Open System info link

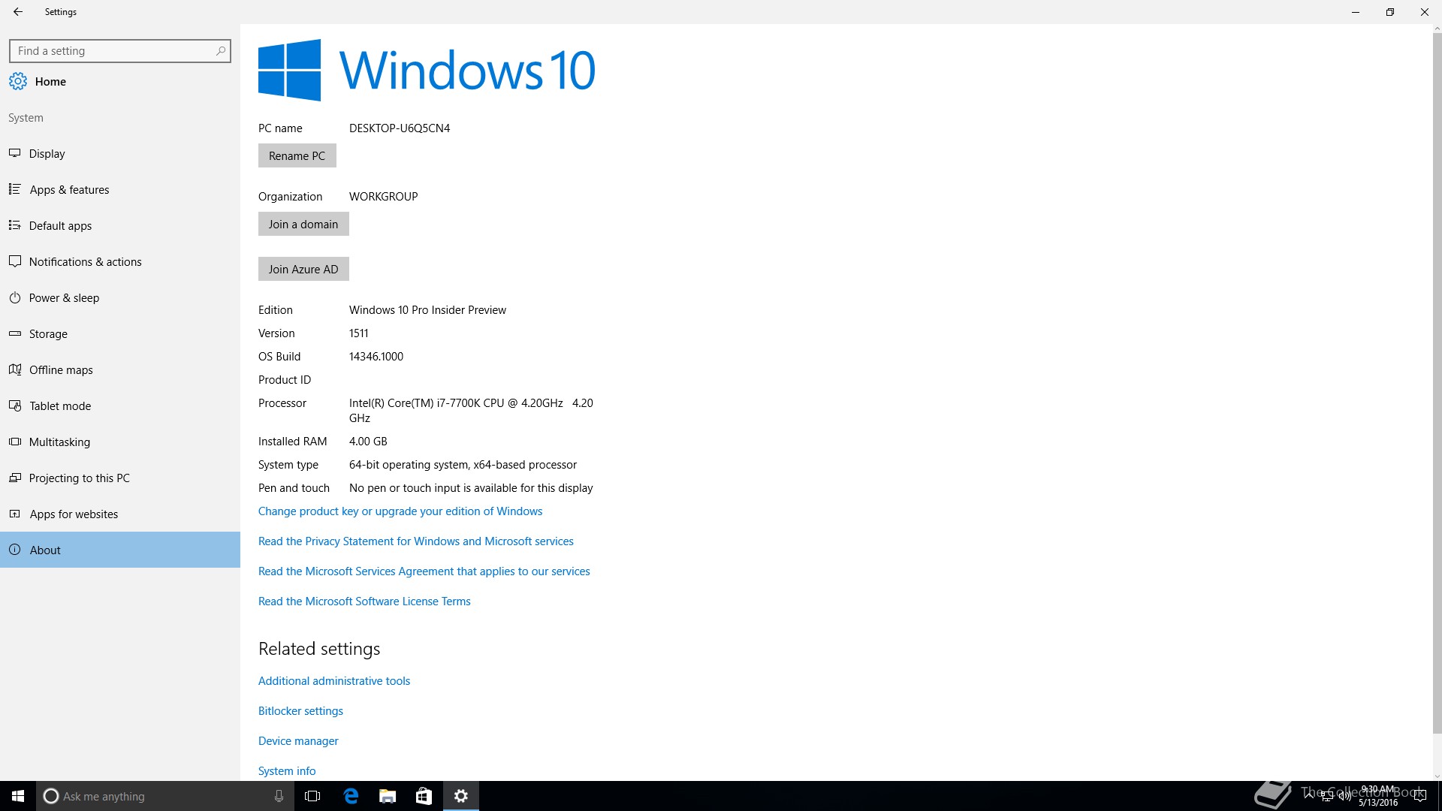[x=287, y=771]
